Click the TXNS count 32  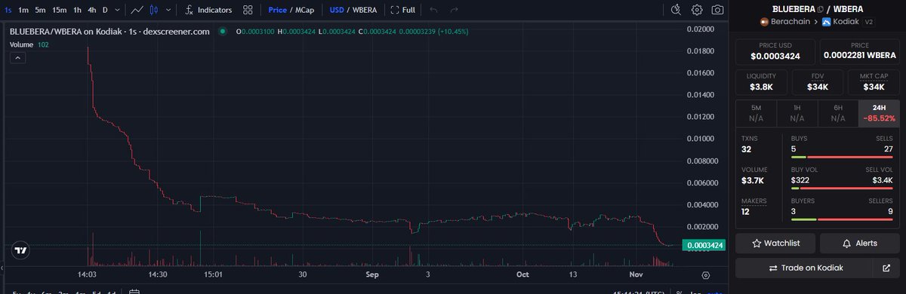[x=747, y=149]
